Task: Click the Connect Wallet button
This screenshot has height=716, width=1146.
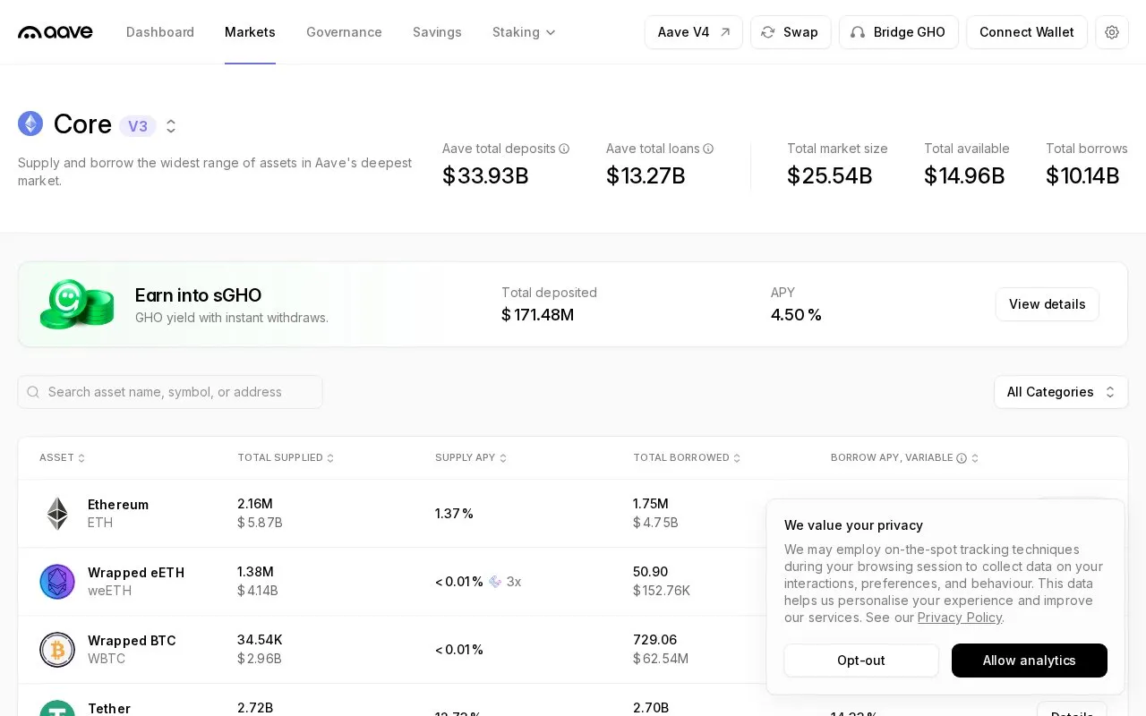Action: pyautogui.click(x=1027, y=32)
